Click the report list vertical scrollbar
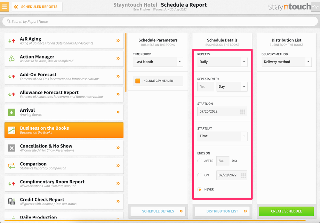This screenshot has height=223, width=320. [126, 63]
